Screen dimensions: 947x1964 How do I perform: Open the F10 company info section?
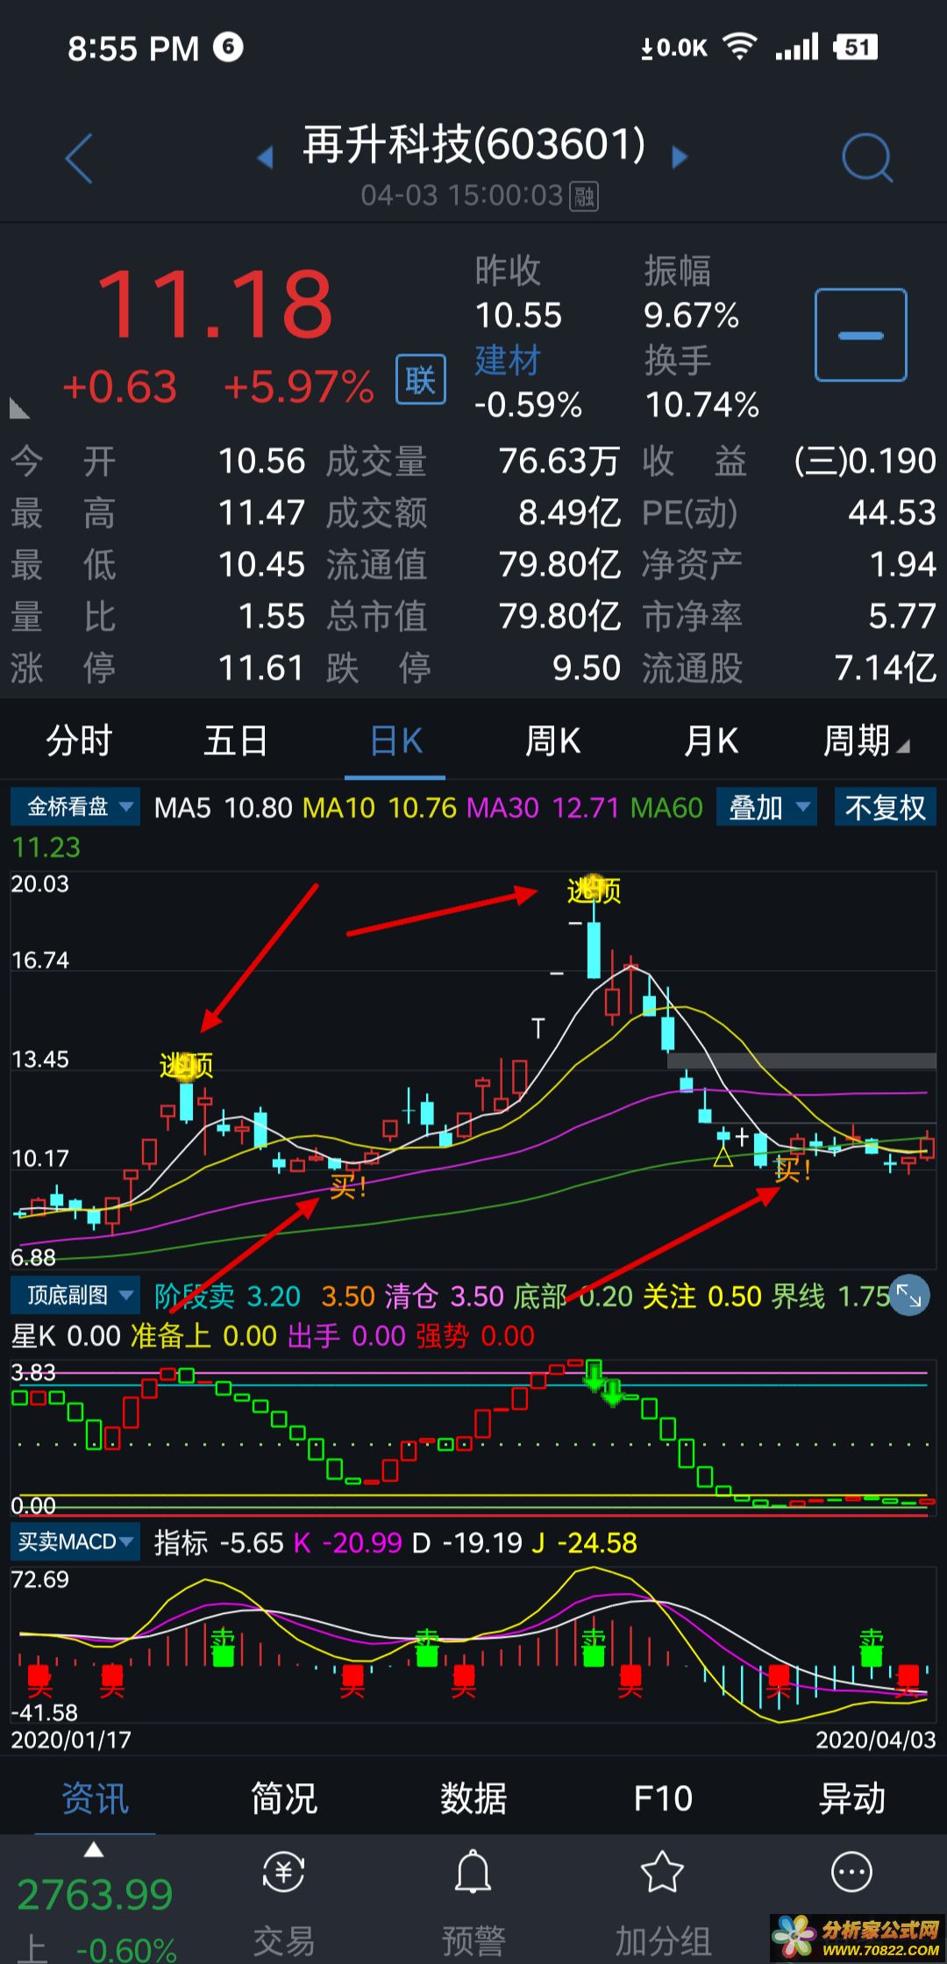pyautogui.click(x=663, y=1799)
